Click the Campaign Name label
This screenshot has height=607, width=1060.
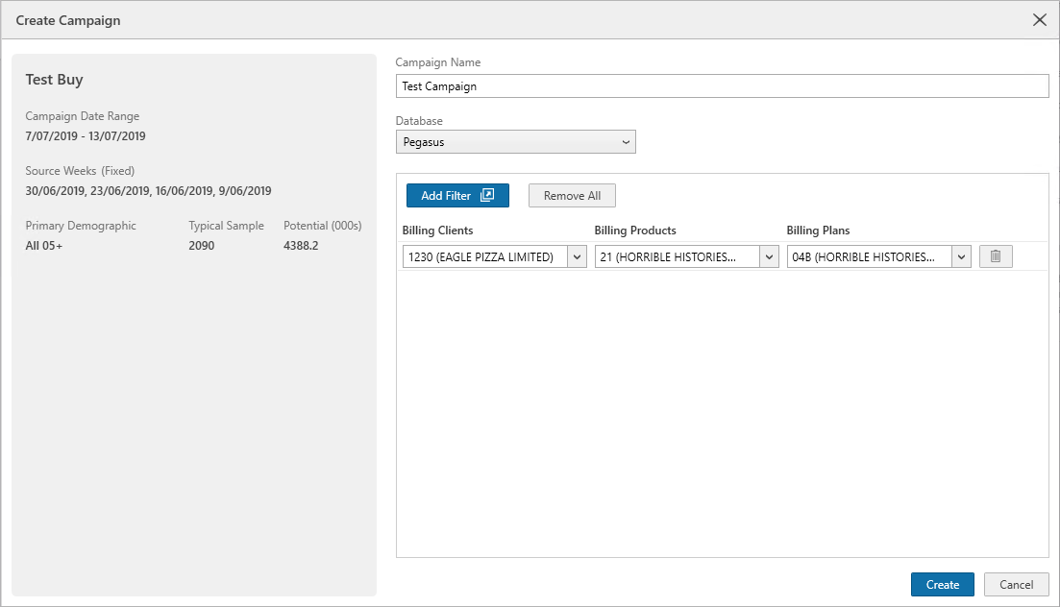[438, 62]
